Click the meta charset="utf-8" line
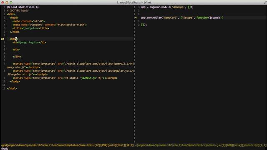 (x=29, y=21)
